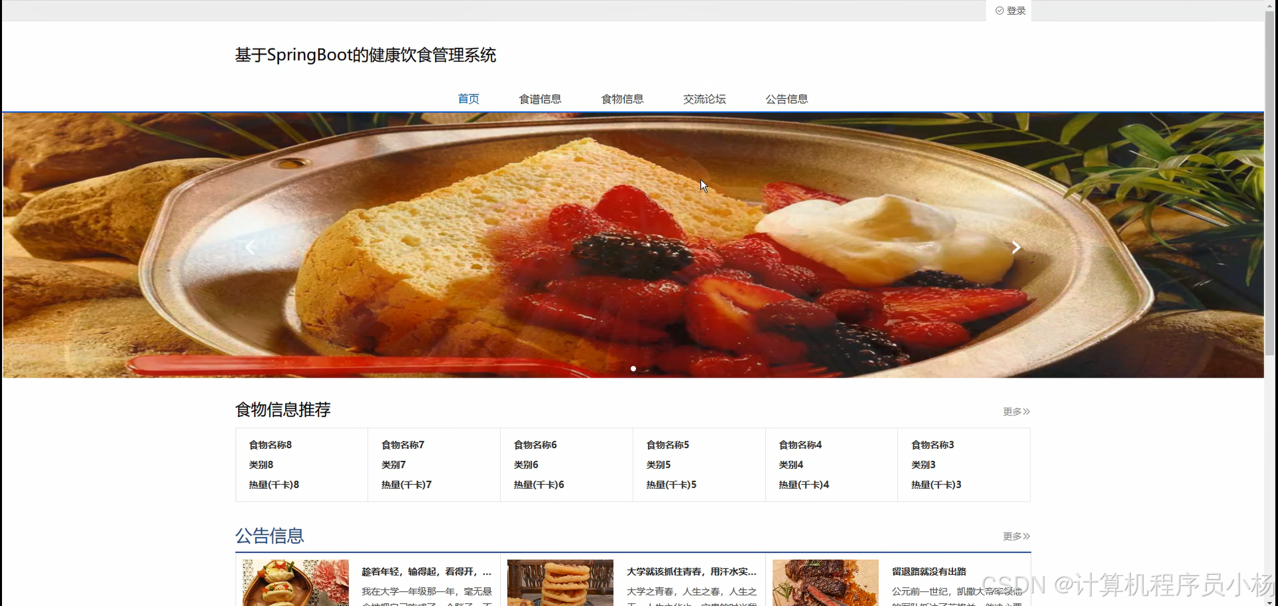Open the 食谱信息 menu item
This screenshot has height=606, width=1278.
(540, 99)
